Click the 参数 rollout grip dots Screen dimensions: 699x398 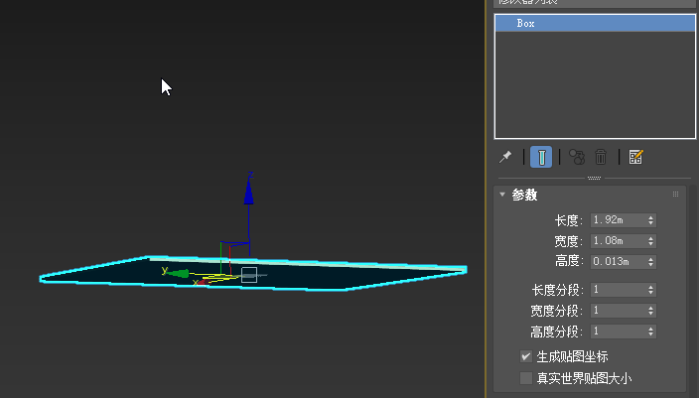coord(675,195)
